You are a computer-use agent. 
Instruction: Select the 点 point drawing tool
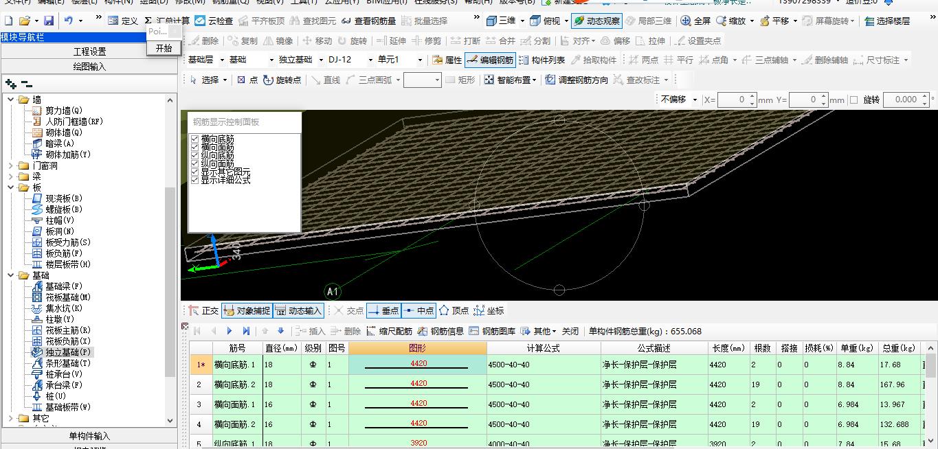click(x=247, y=80)
